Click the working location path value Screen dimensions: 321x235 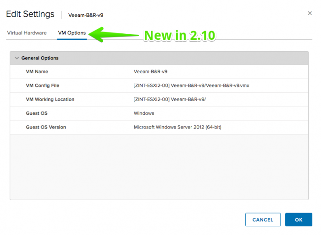(170, 99)
